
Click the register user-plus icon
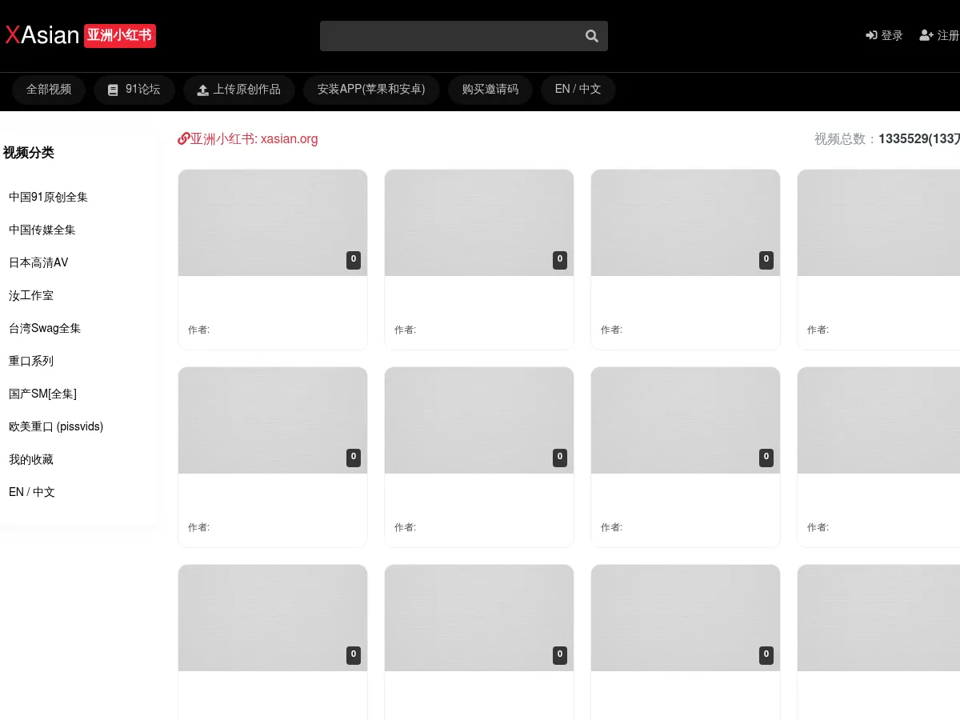point(926,35)
